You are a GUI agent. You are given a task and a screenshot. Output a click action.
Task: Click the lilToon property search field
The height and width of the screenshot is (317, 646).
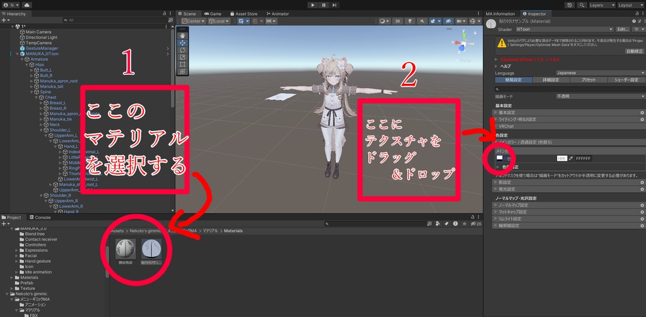(x=570, y=89)
